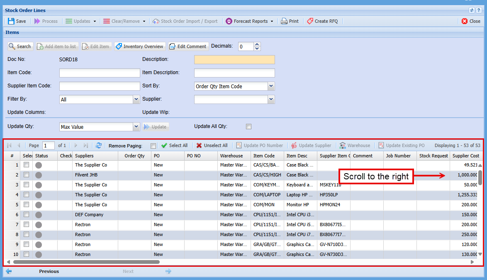The image size is (487, 280).
Task: Click the Item Code input field
Action: [x=100, y=73]
